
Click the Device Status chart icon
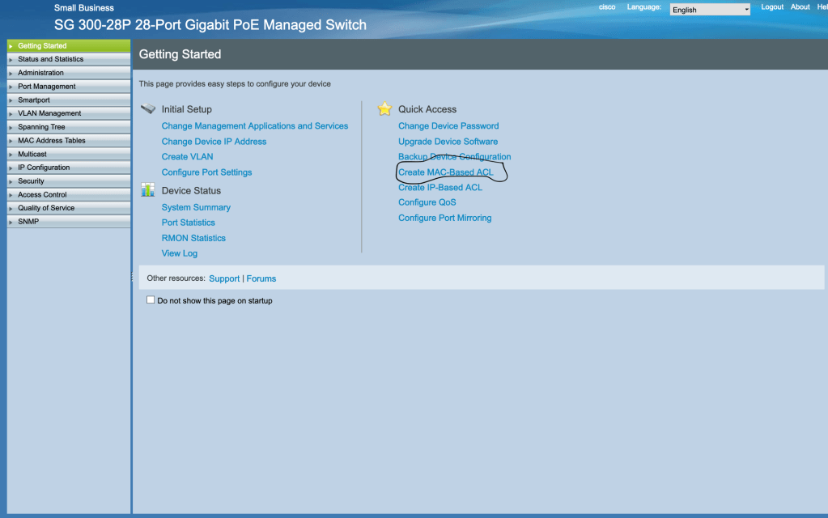147,190
